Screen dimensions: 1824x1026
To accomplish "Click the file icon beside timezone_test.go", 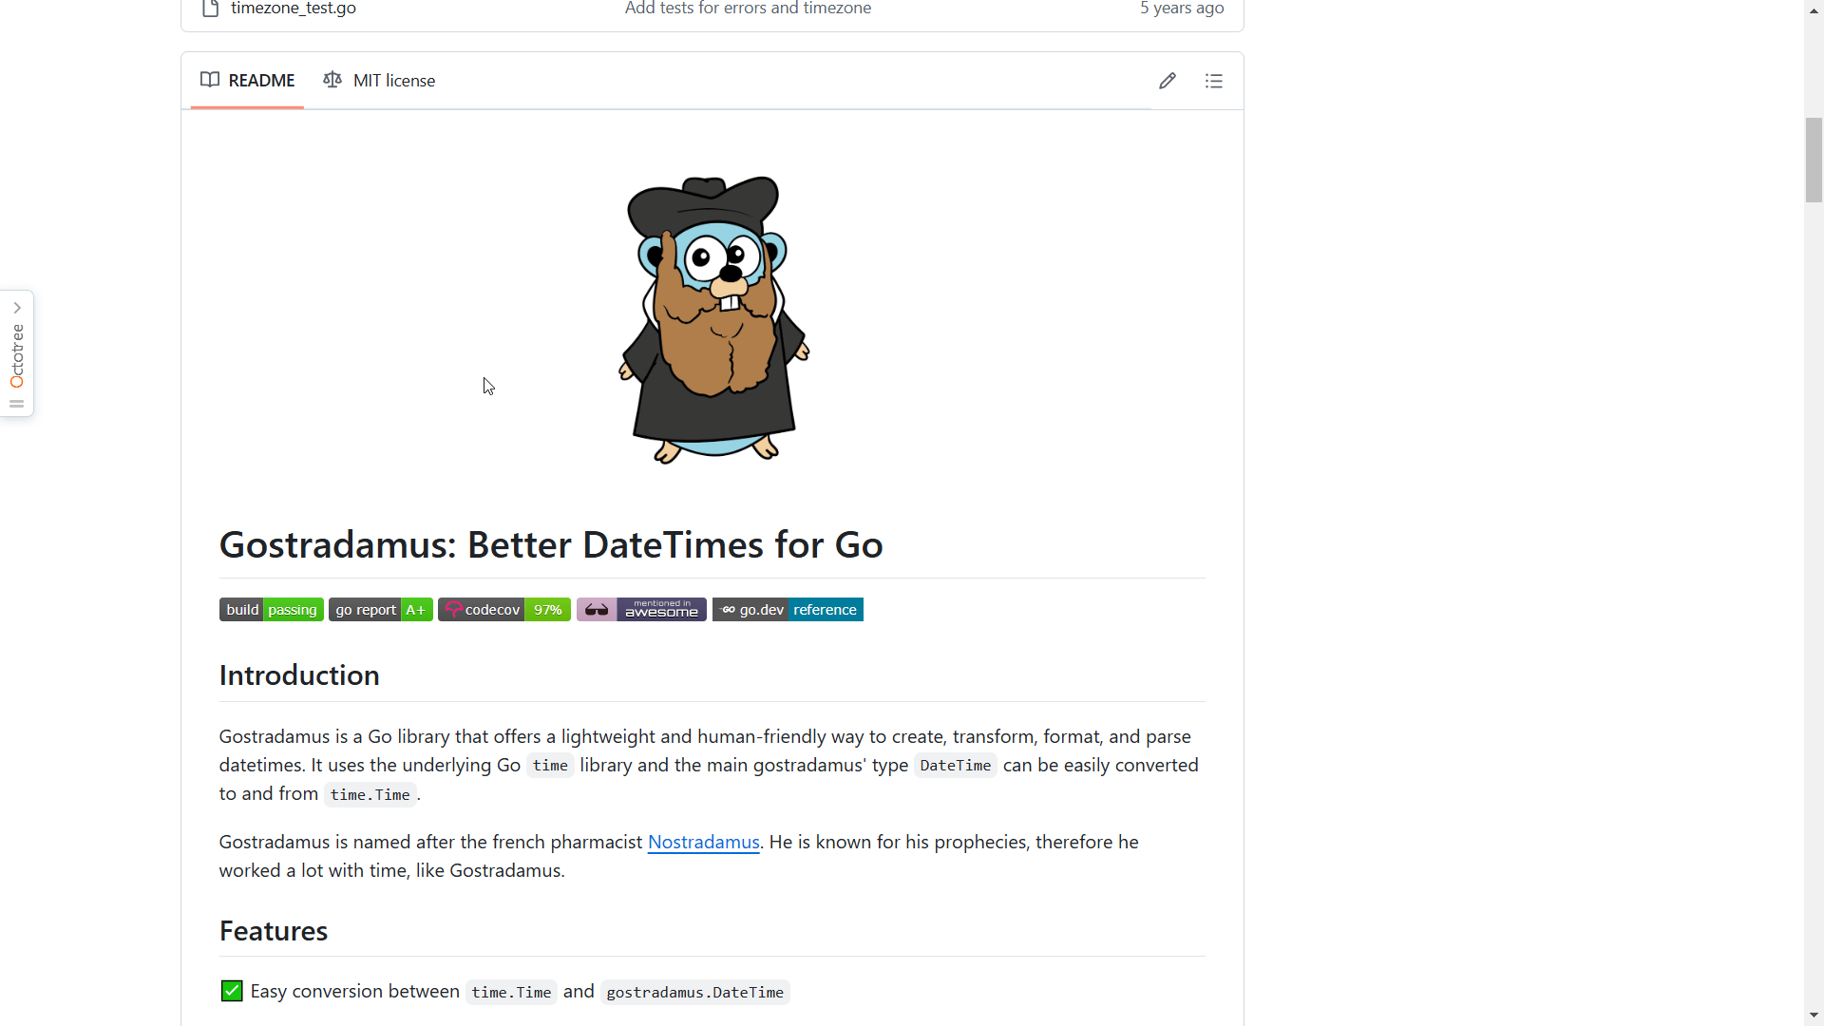I will 211,9.
